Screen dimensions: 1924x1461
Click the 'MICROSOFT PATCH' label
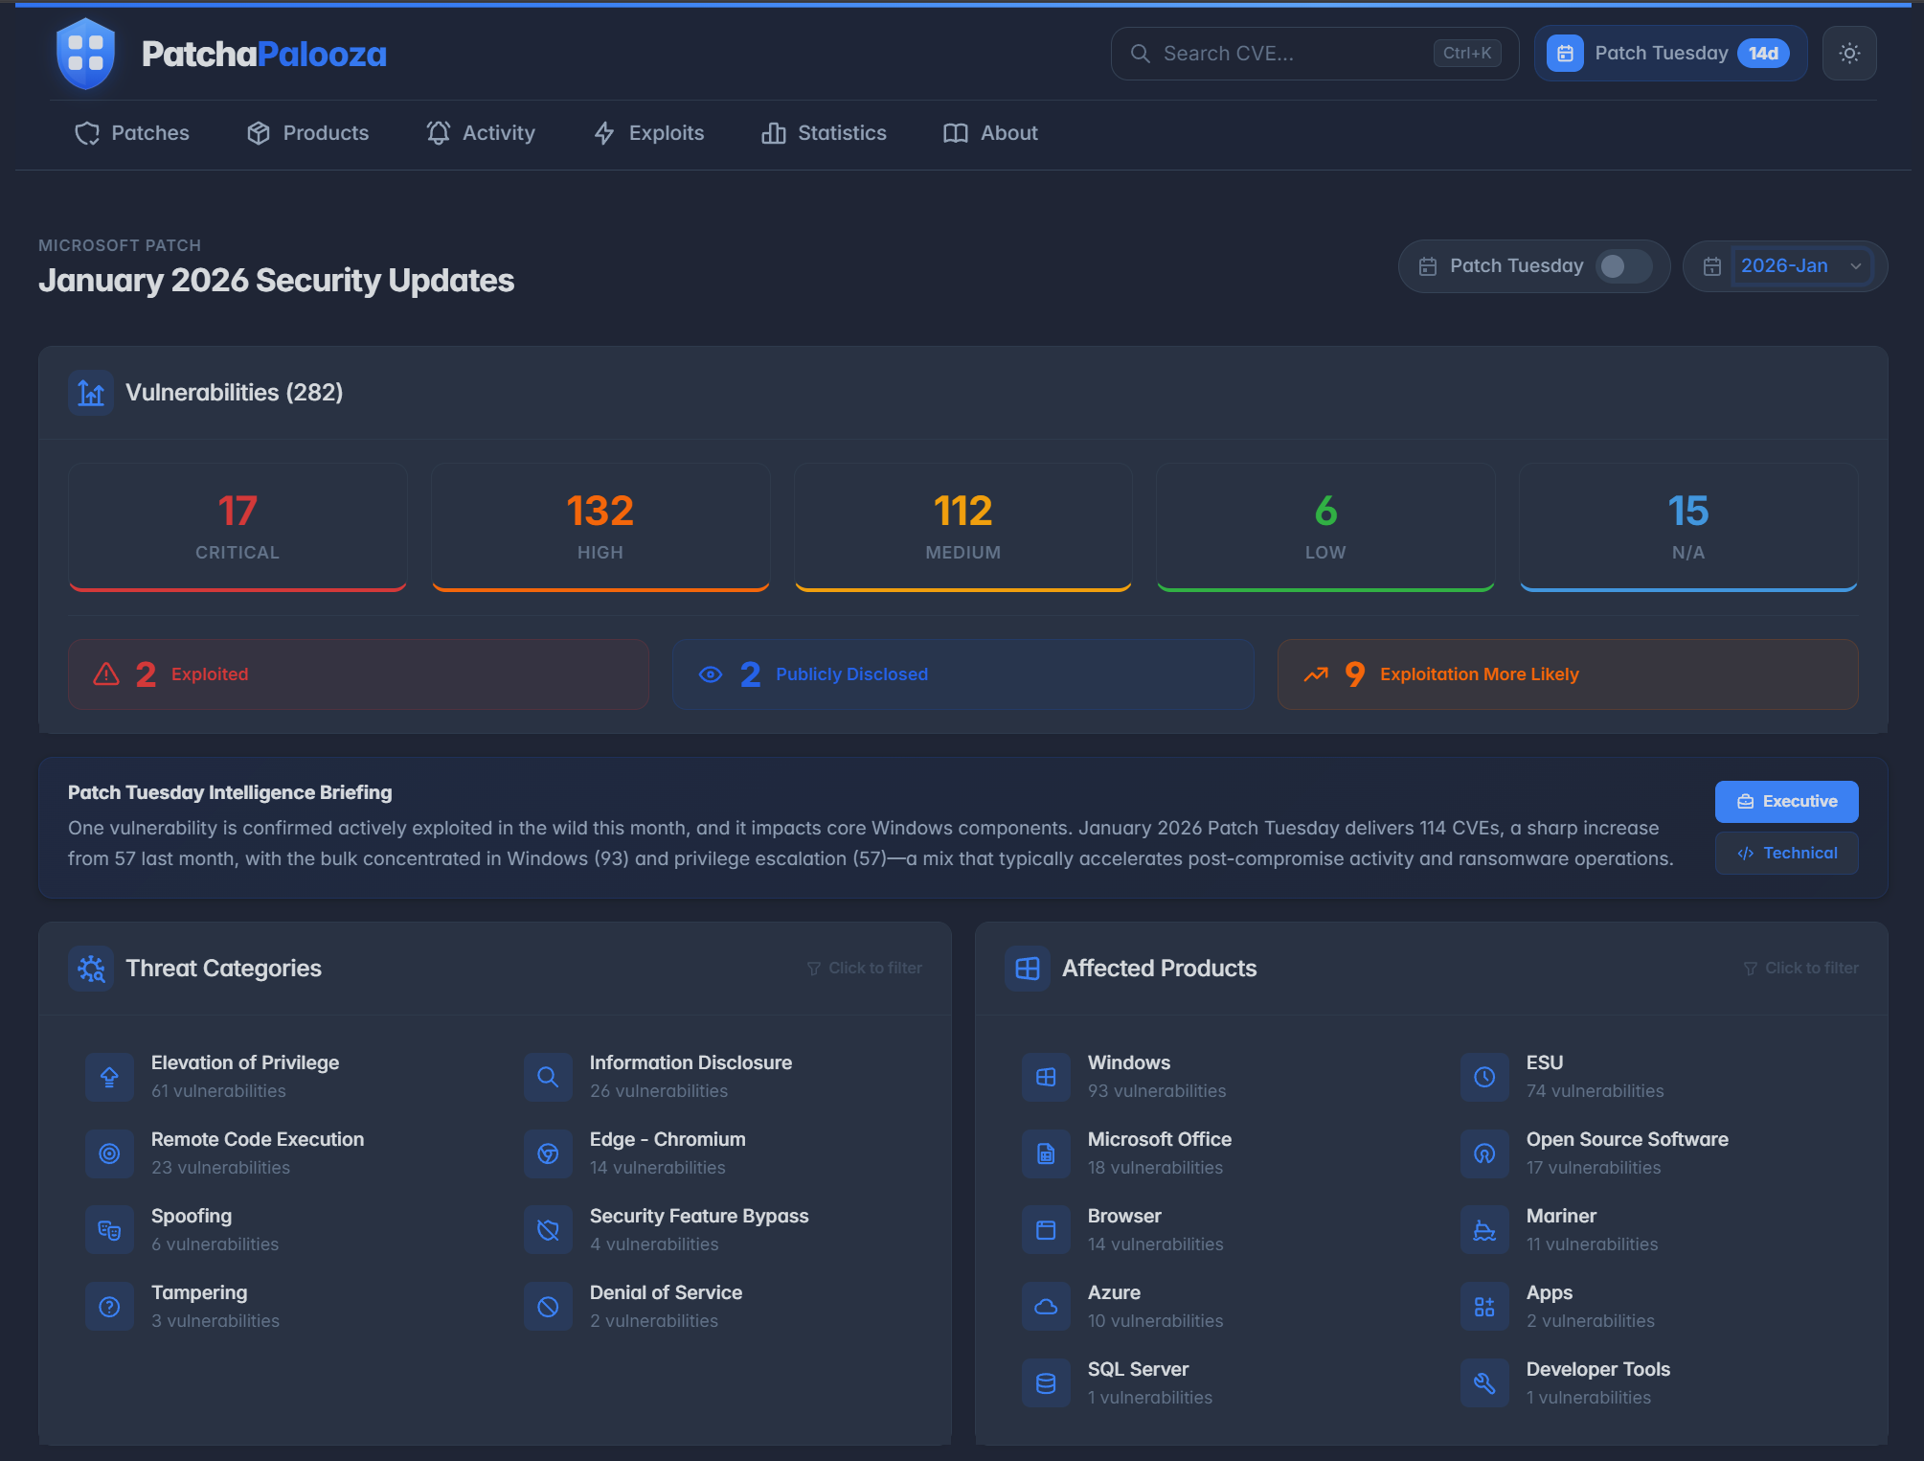(120, 245)
